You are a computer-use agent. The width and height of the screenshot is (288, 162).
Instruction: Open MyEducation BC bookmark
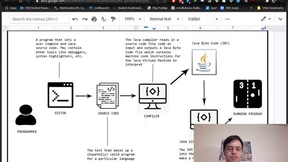point(70,8)
